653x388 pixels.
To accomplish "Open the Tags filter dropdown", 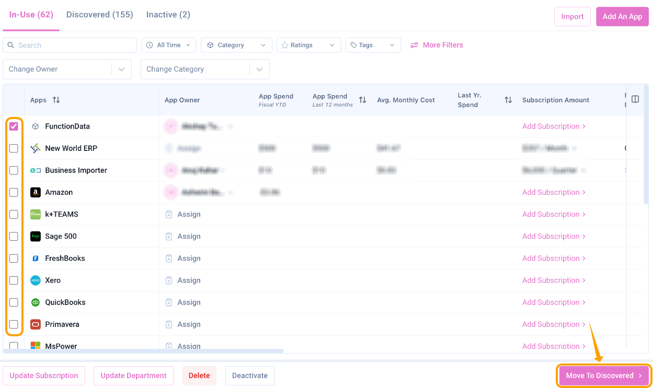I will coord(373,45).
